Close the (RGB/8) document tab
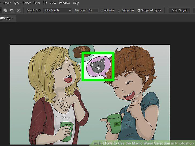The height and width of the screenshot is (146, 195). (x=13, y=18)
